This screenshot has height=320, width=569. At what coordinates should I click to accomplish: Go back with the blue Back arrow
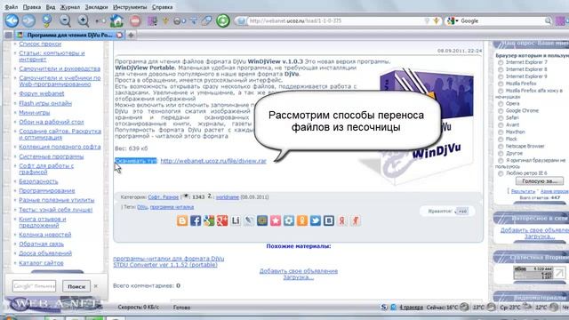pyautogui.click(x=12, y=20)
